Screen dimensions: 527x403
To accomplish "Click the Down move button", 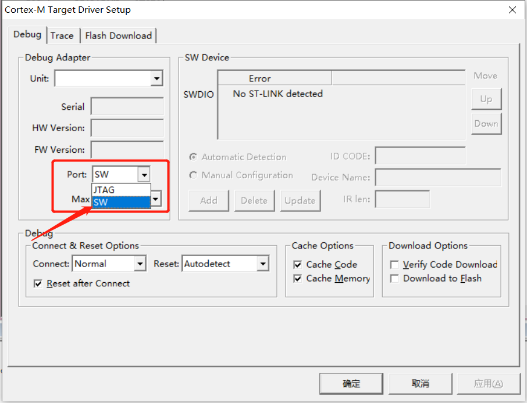I will point(486,124).
